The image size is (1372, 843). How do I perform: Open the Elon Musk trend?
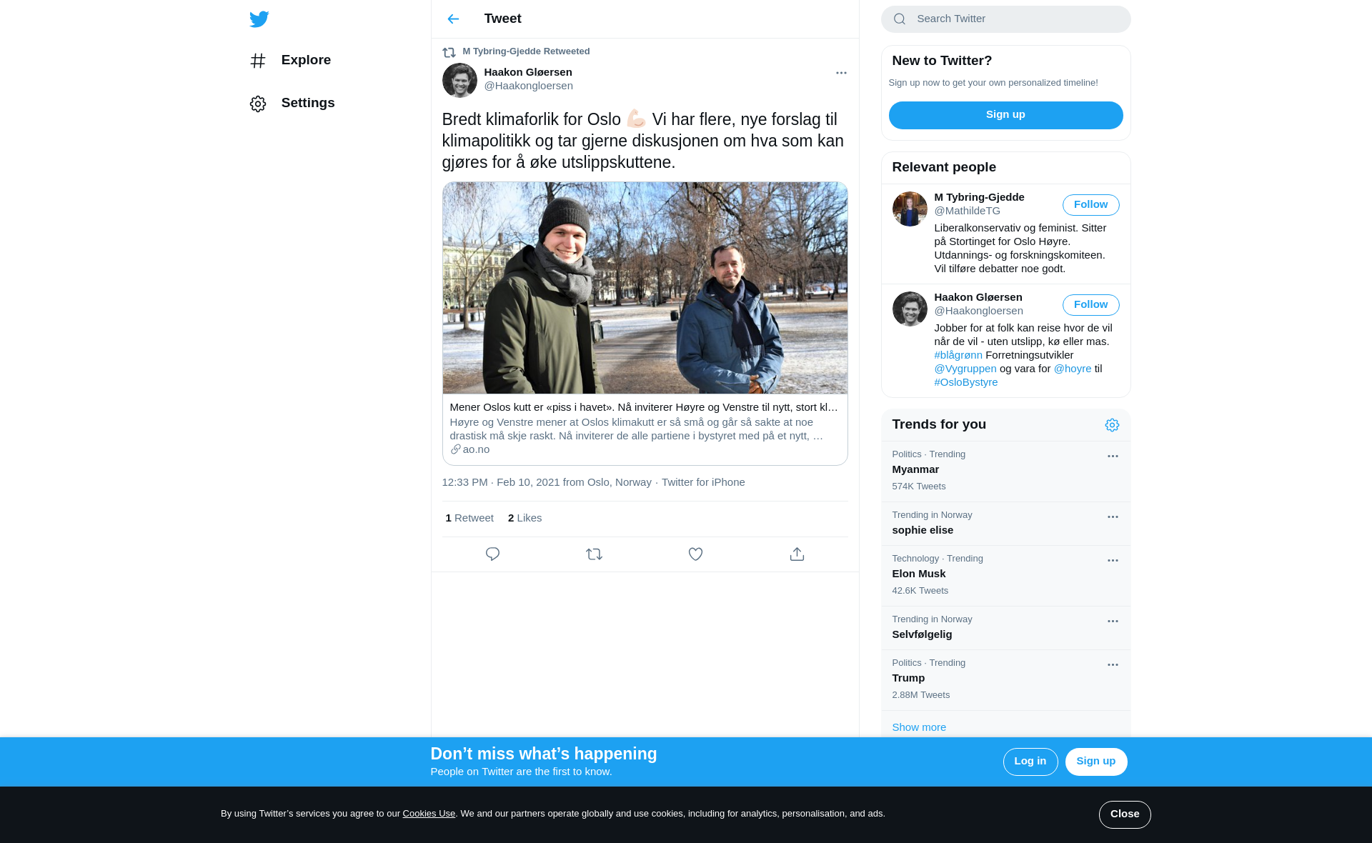coord(1005,576)
